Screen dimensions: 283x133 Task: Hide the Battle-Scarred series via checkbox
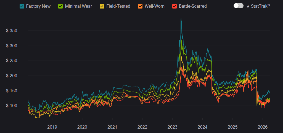[x=174, y=6]
